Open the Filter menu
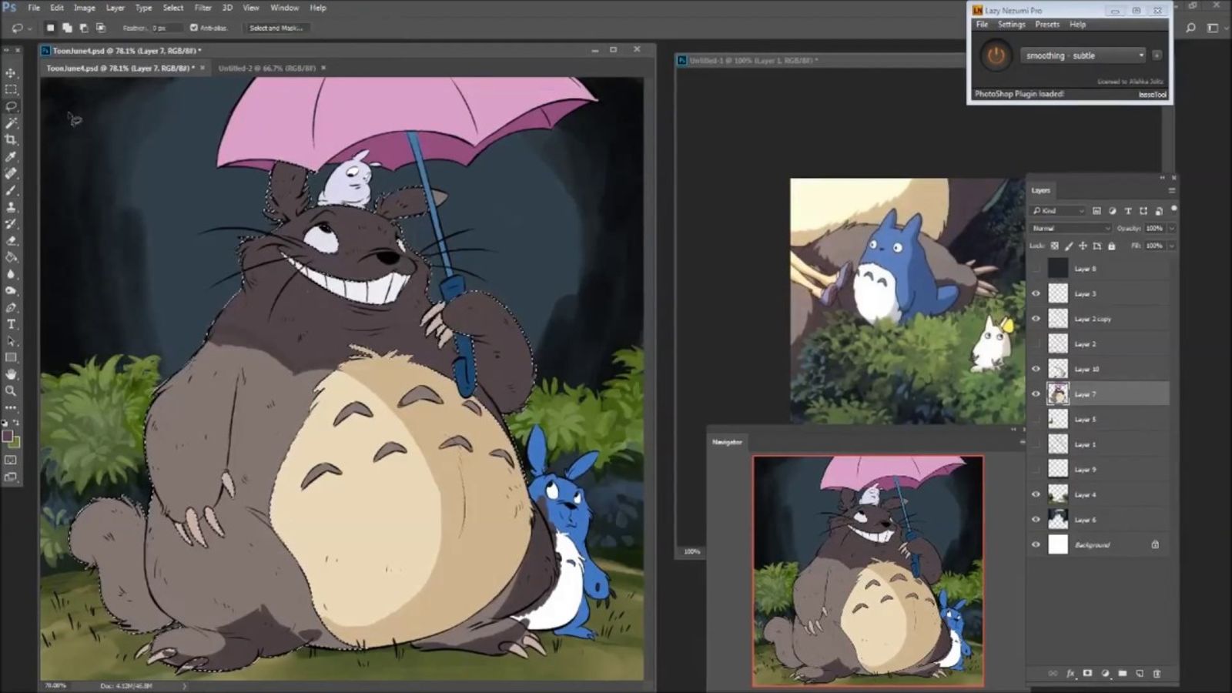 203,8
